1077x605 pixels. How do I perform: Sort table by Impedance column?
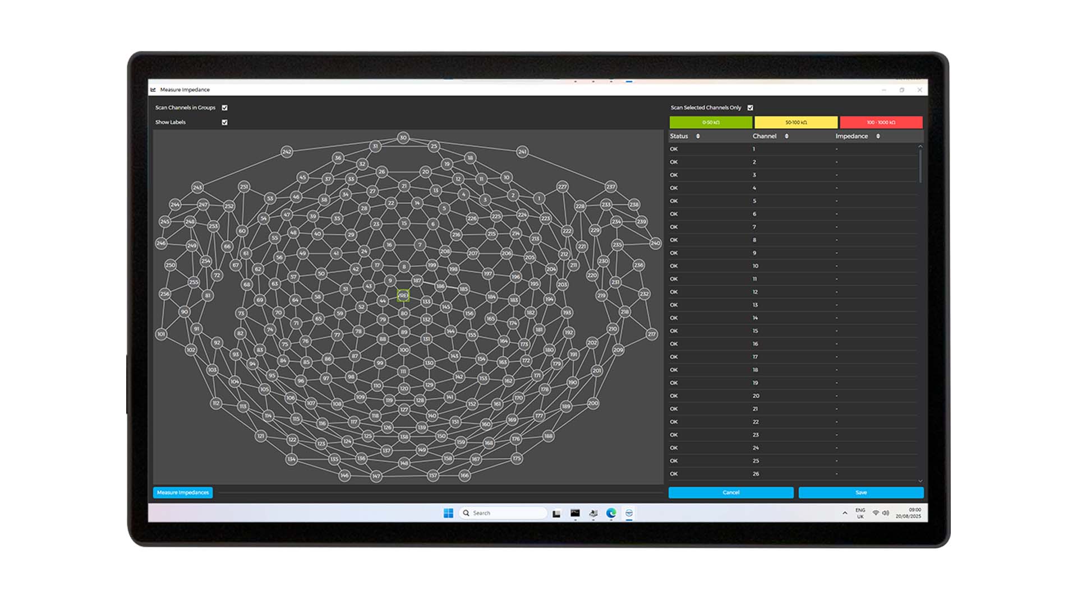click(x=878, y=136)
